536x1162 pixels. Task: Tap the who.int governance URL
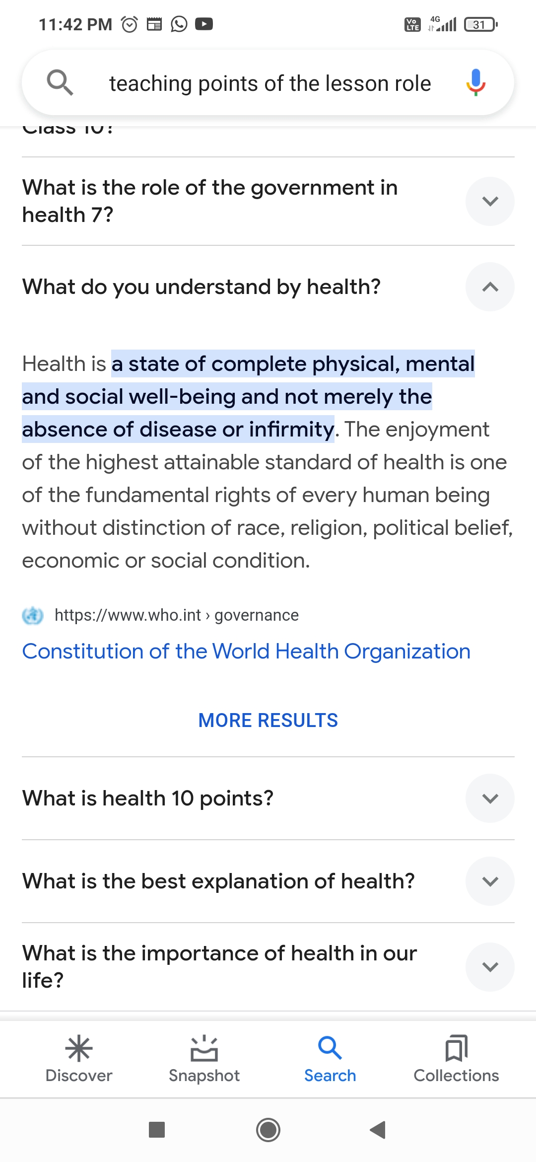177,615
